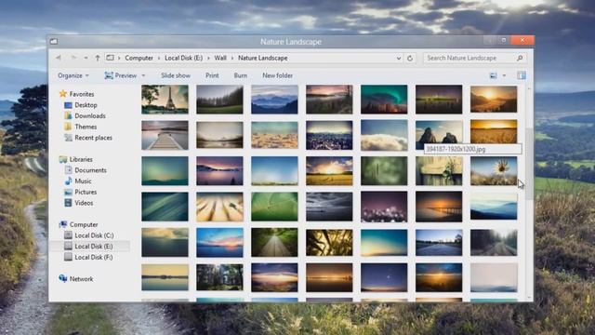
Task: Refresh the folder view
Action: (410, 58)
